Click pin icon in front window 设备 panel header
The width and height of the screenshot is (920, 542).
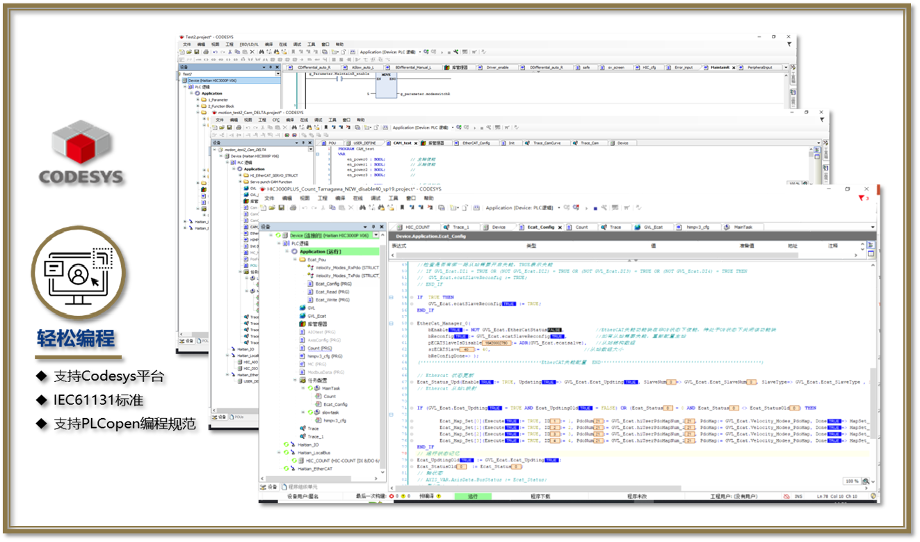coord(373,227)
